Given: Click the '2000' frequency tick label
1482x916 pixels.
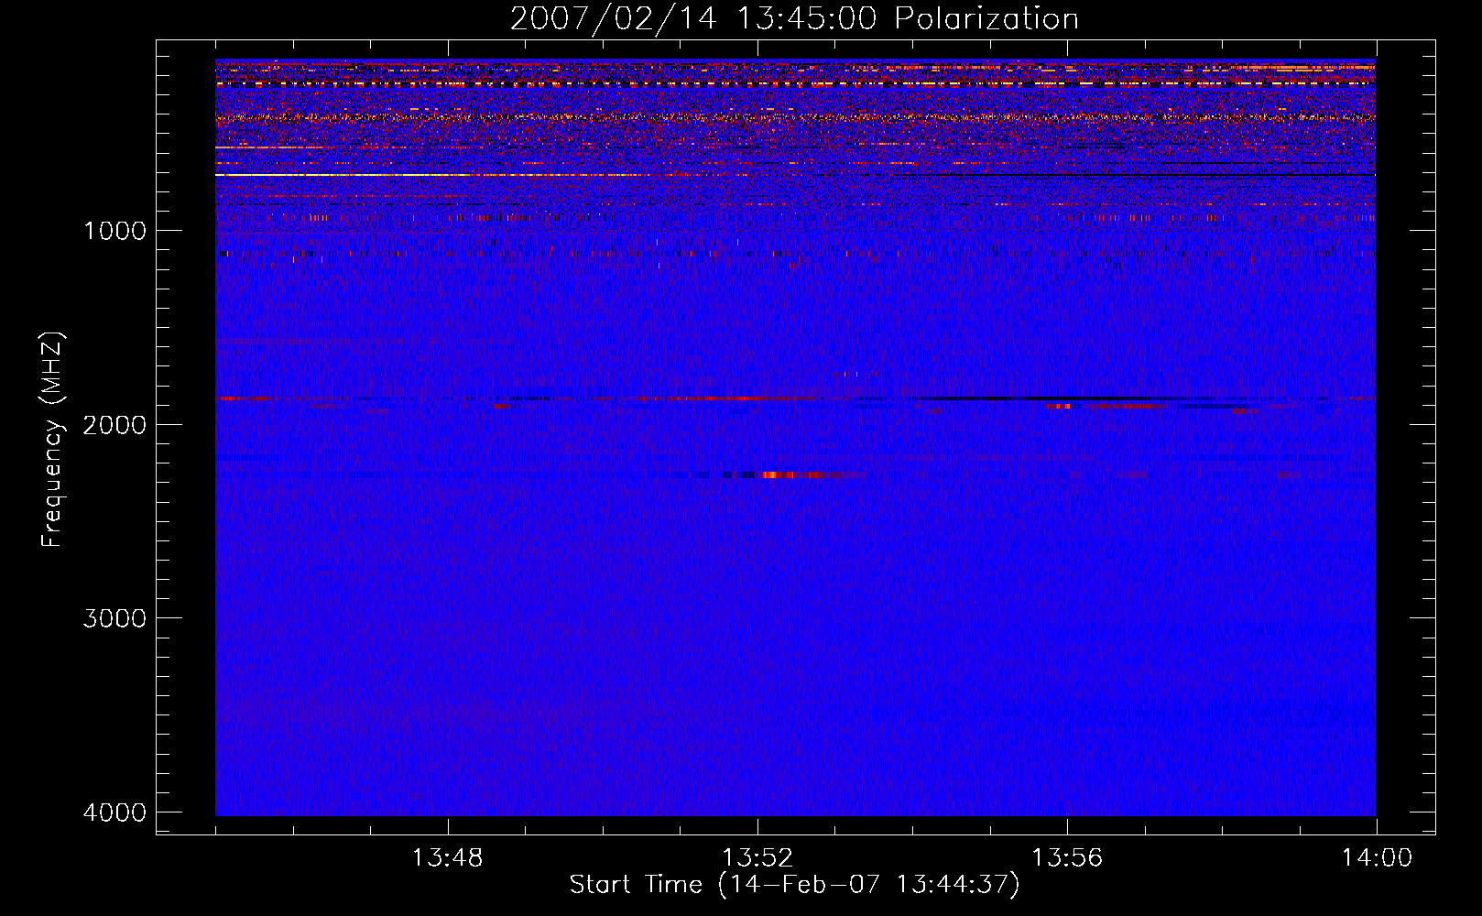Looking at the screenshot, I should click(x=114, y=424).
